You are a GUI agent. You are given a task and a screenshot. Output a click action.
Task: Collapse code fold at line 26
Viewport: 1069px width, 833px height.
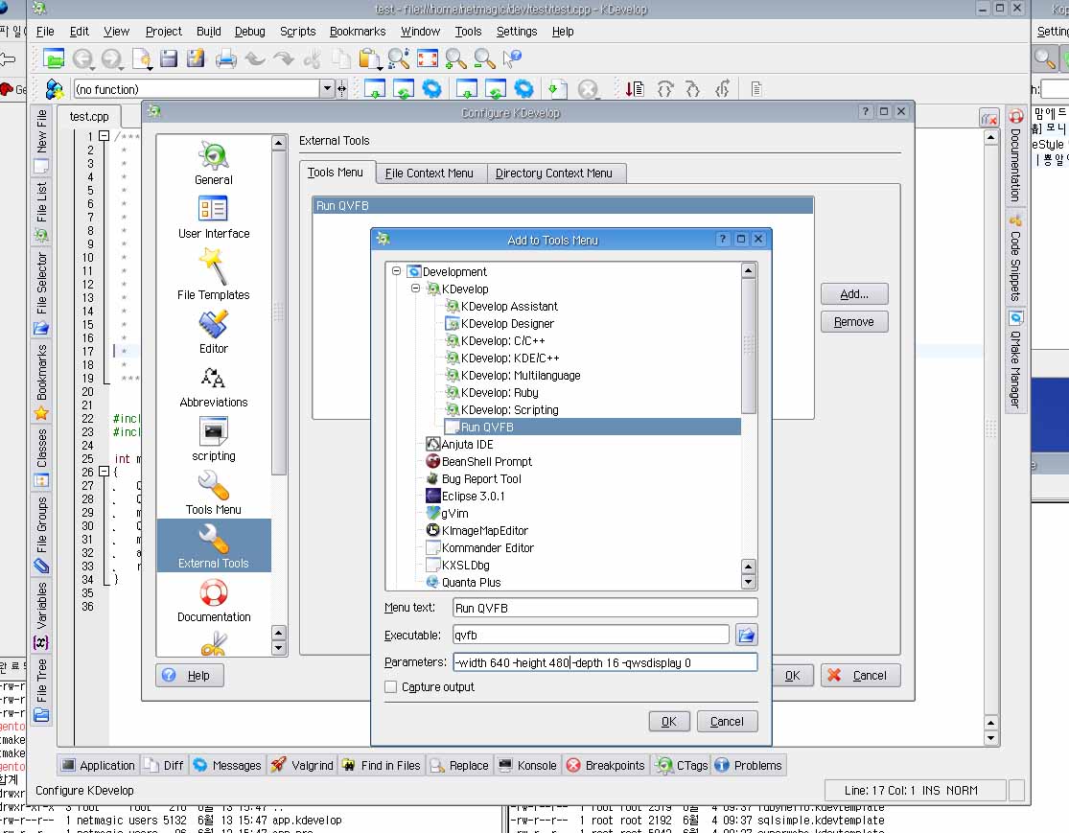click(104, 471)
